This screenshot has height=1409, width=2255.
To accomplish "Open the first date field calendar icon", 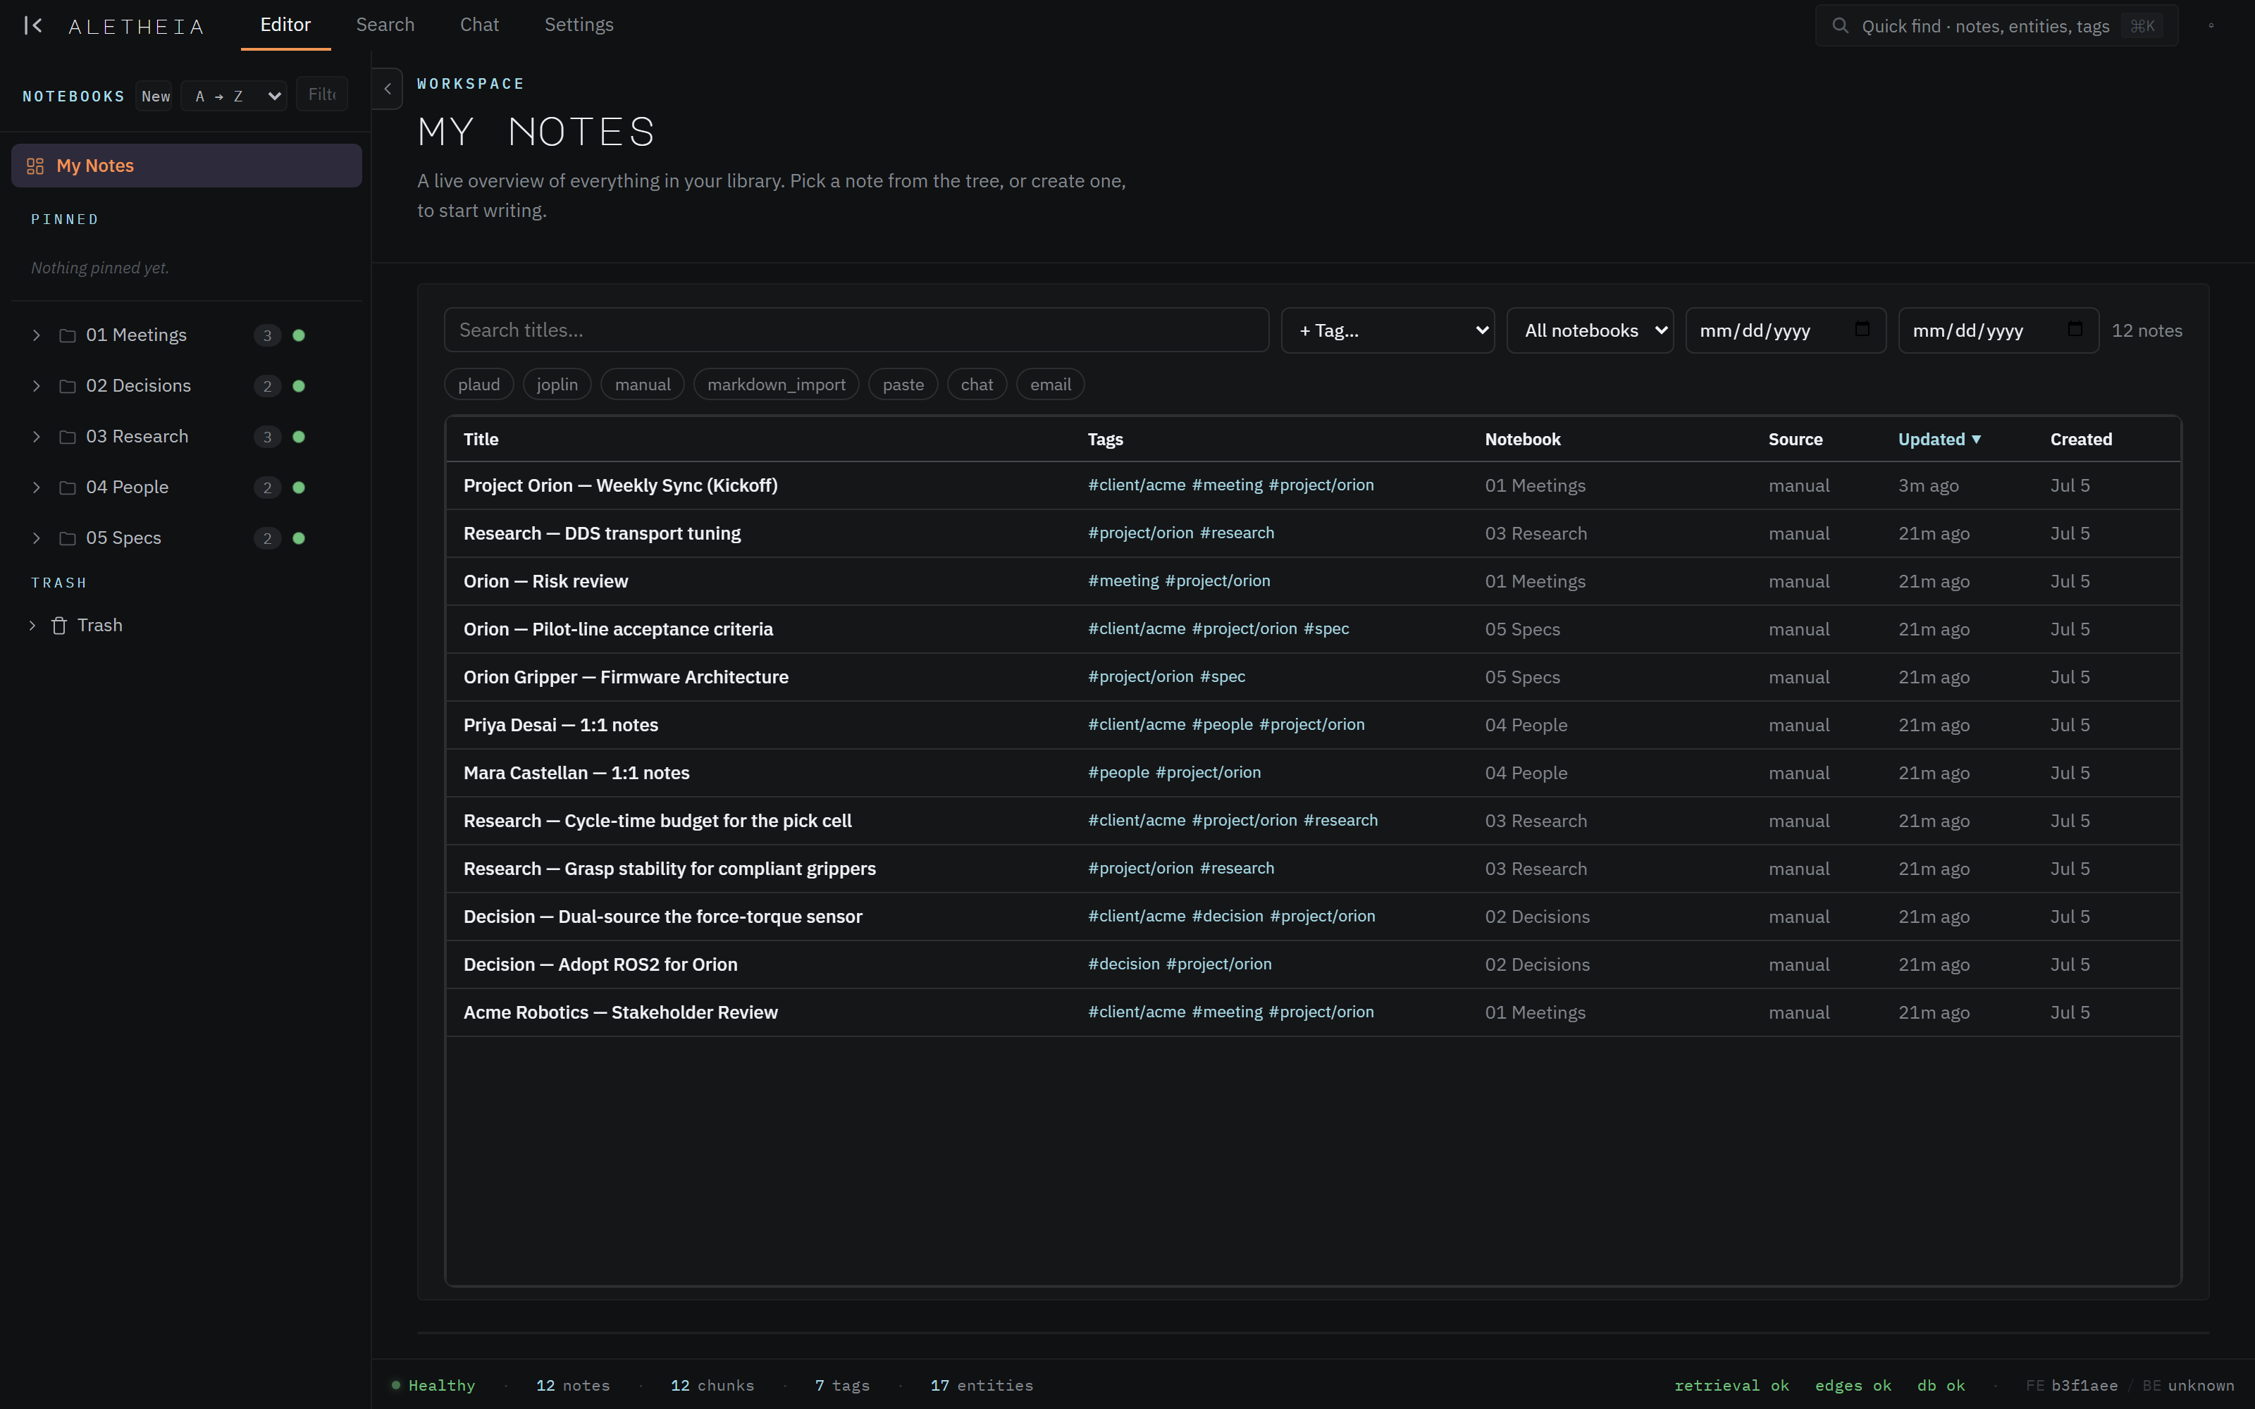I will coord(1862,329).
